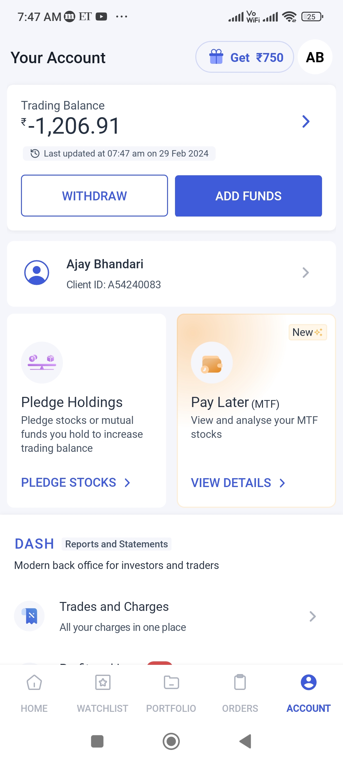
Task: Go to the Orders tab
Action: coord(240,693)
